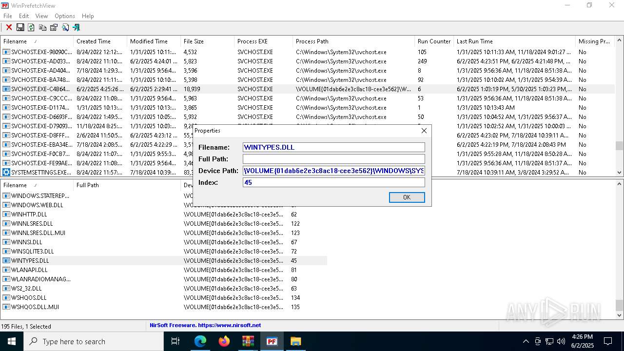This screenshot has height=351, width=624.
Task: Sort by the Created Time column
Action: click(100, 41)
